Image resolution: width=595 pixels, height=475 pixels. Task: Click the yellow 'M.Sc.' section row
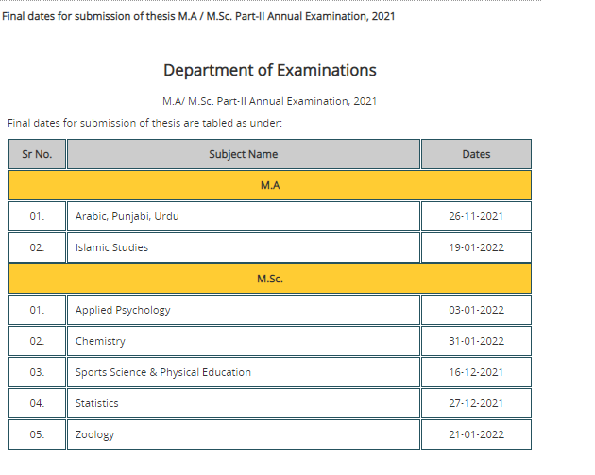coord(270,279)
